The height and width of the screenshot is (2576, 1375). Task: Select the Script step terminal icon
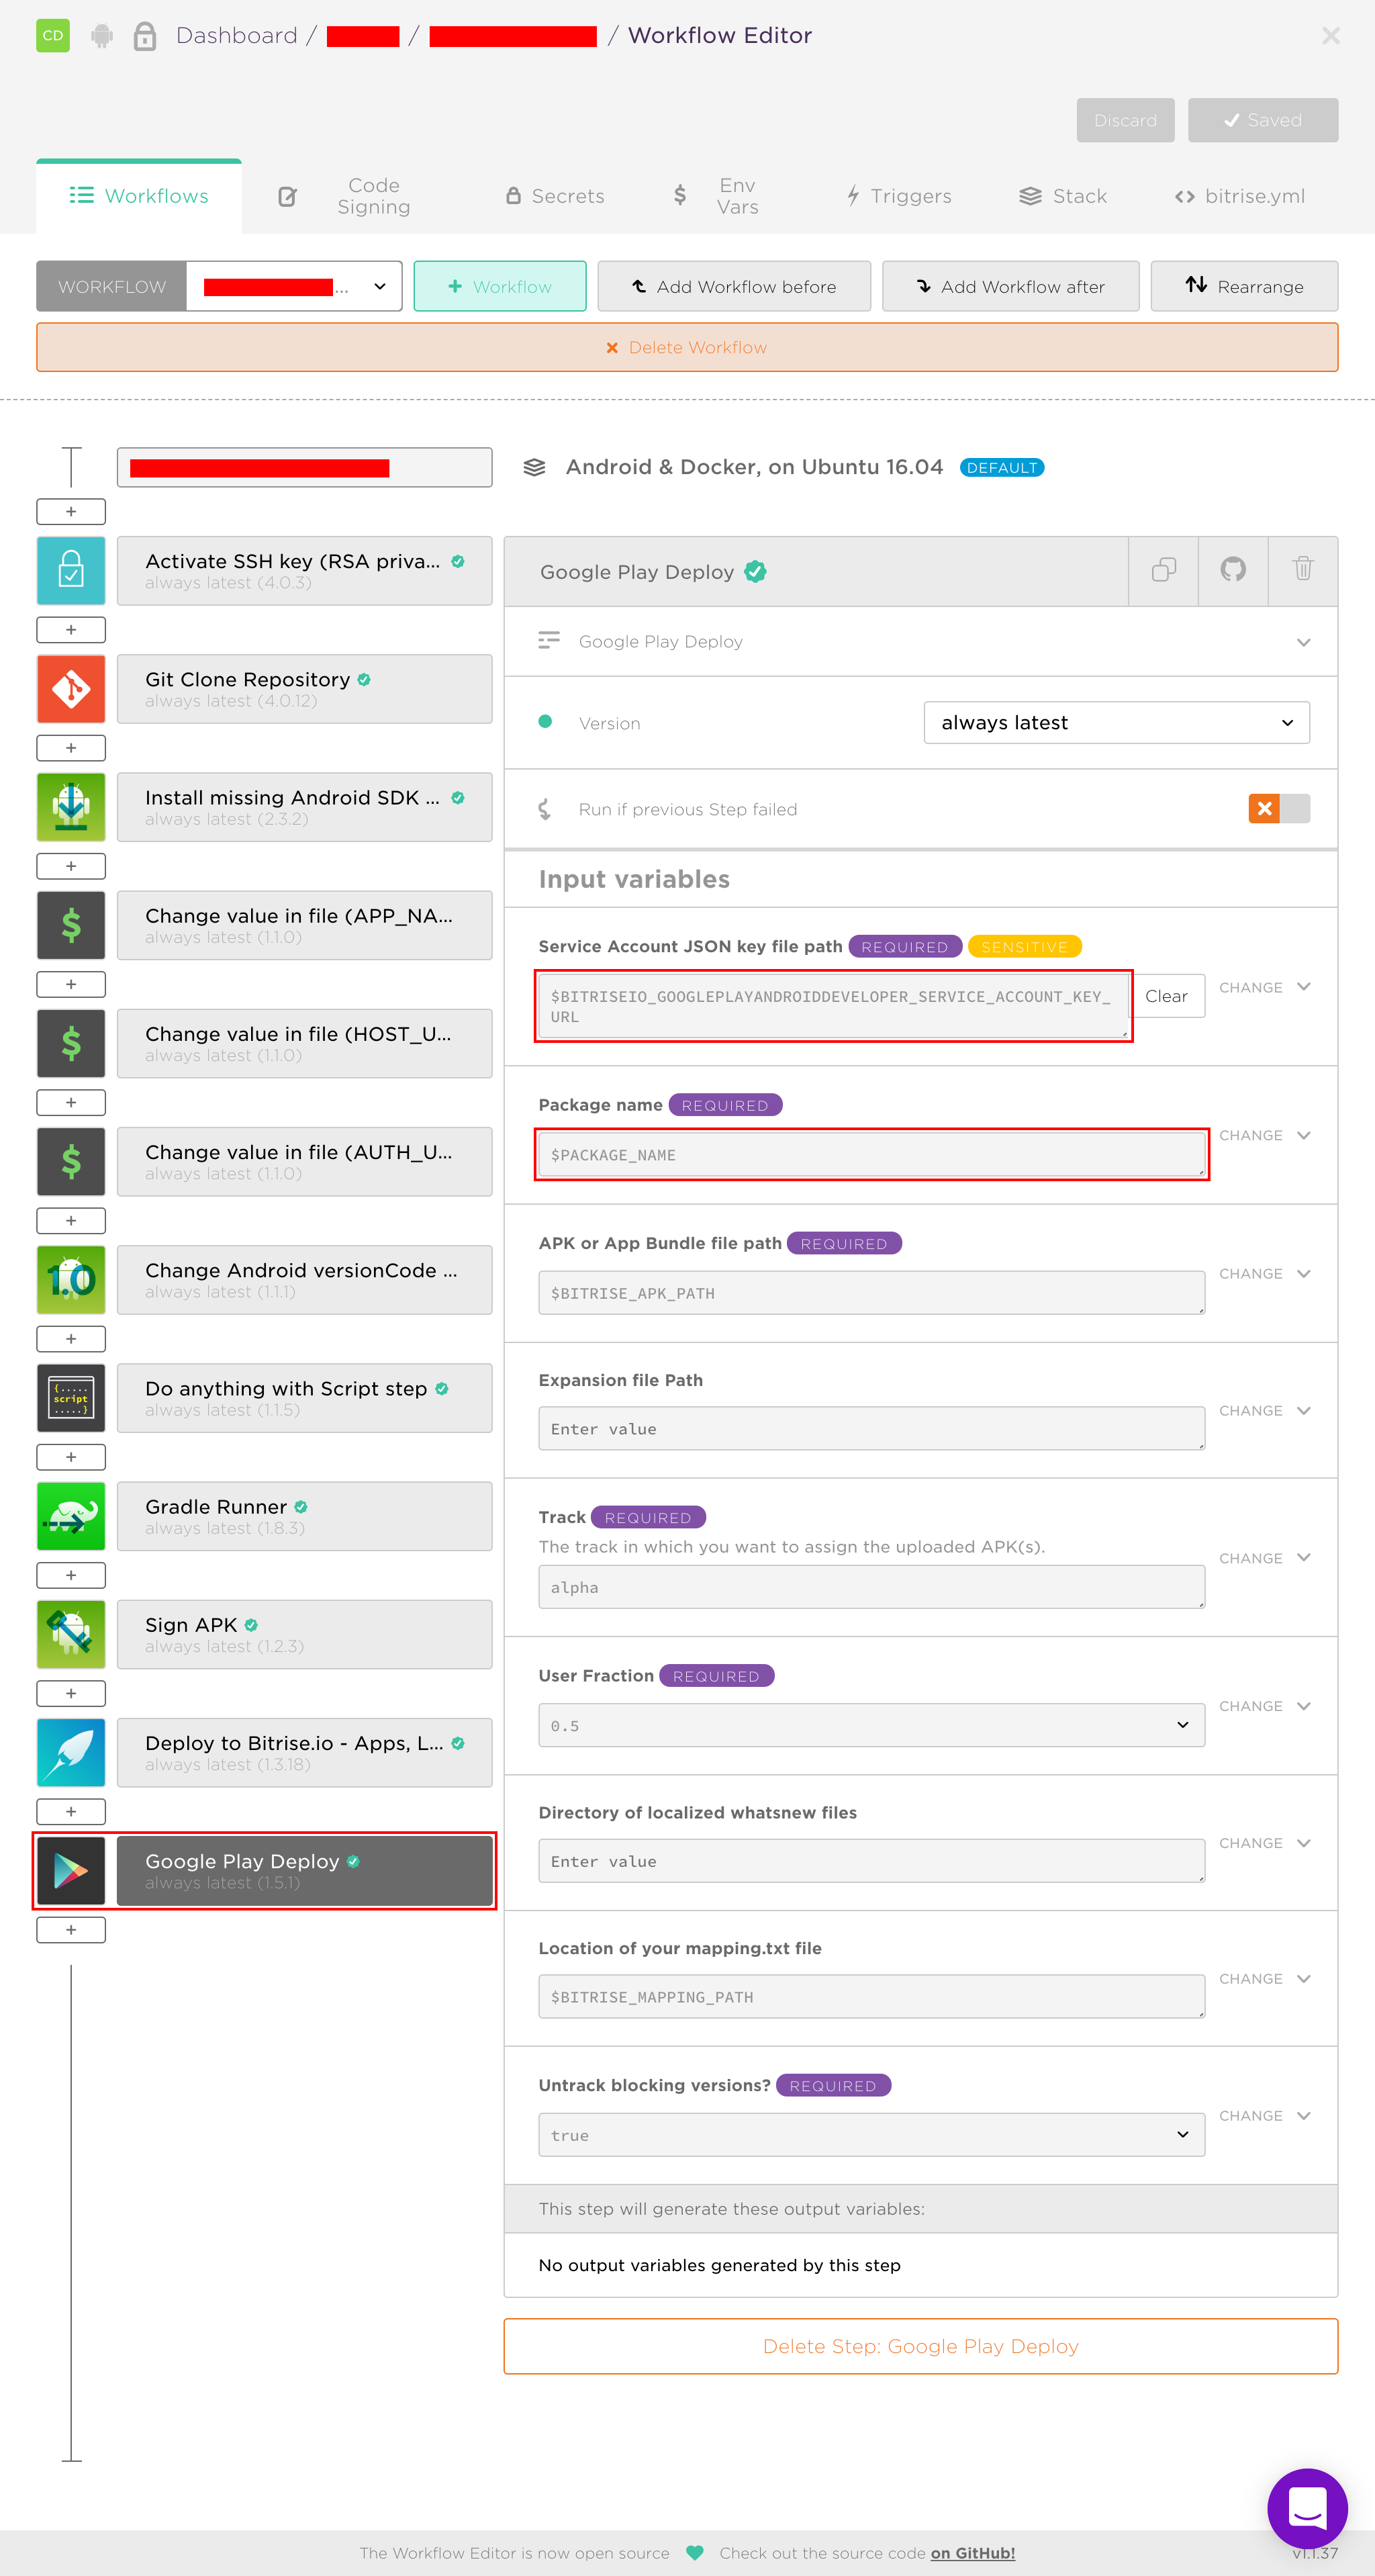70,1397
